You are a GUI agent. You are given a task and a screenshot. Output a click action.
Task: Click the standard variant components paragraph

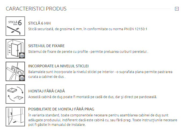click(x=102, y=120)
